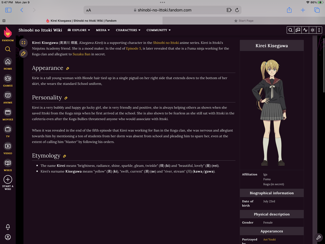The image size is (325, 244).
Task: Open the wiki Discuss icon
Action: (x=298, y=30)
